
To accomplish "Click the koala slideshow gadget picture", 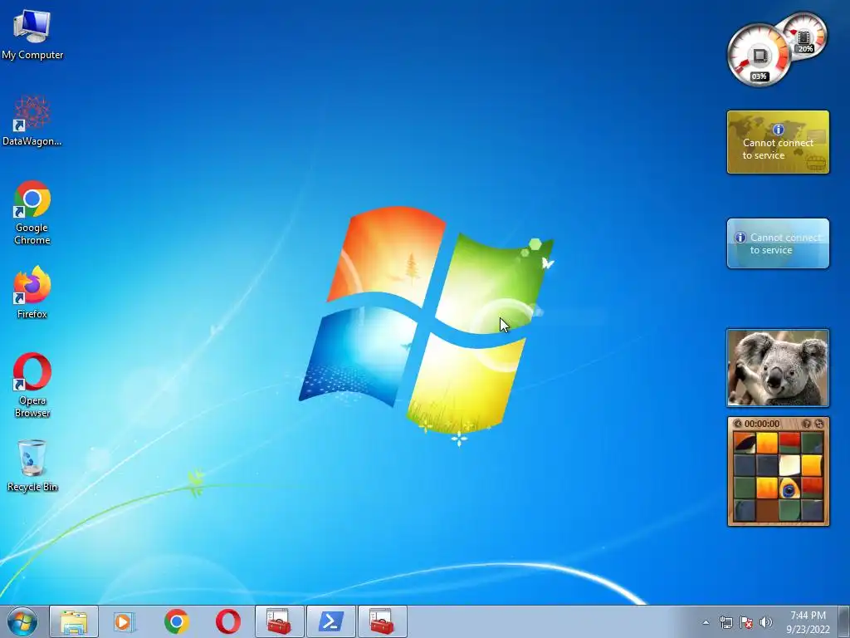I will [778, 368].
